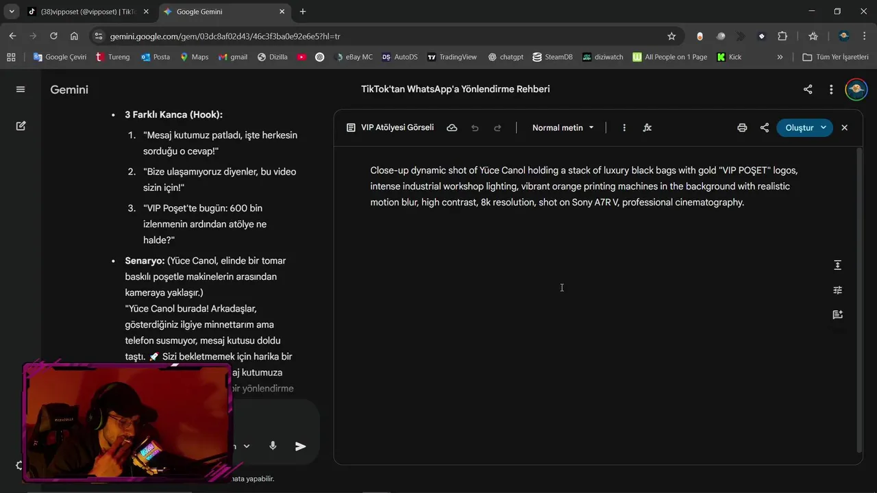The image size is (877, 493).
Task: Click the Oluştur create button
Action: (x=799, y=127)
